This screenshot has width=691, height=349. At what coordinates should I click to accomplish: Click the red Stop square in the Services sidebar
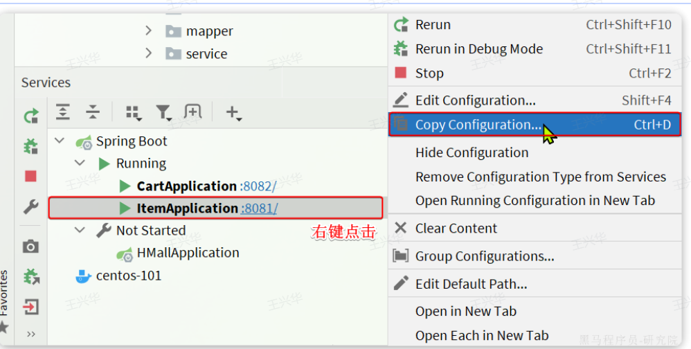[x=31, y=177]
